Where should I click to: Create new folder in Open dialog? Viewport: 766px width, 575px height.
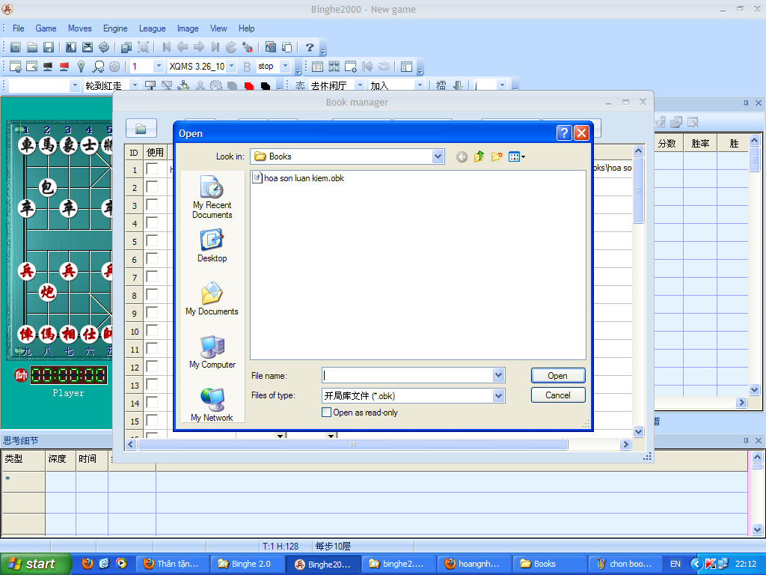497,156
